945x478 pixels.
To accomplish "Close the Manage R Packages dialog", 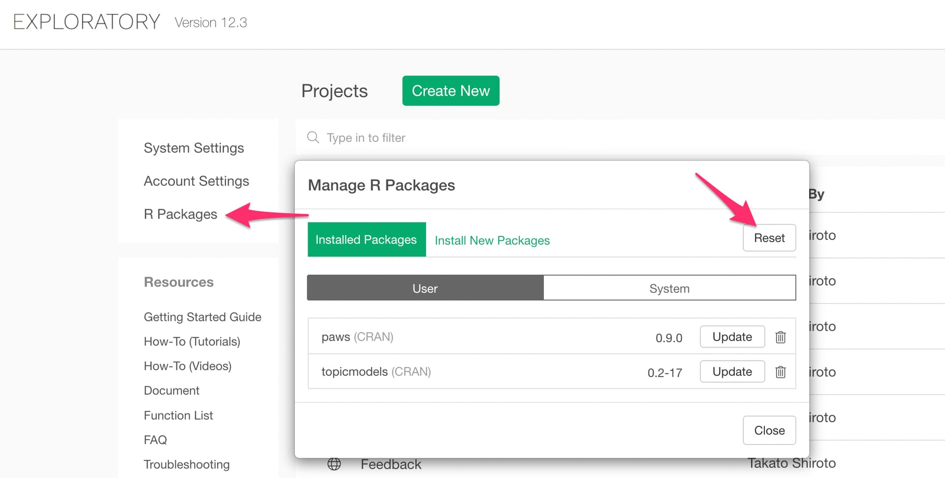I will click(x=769, y=430).
